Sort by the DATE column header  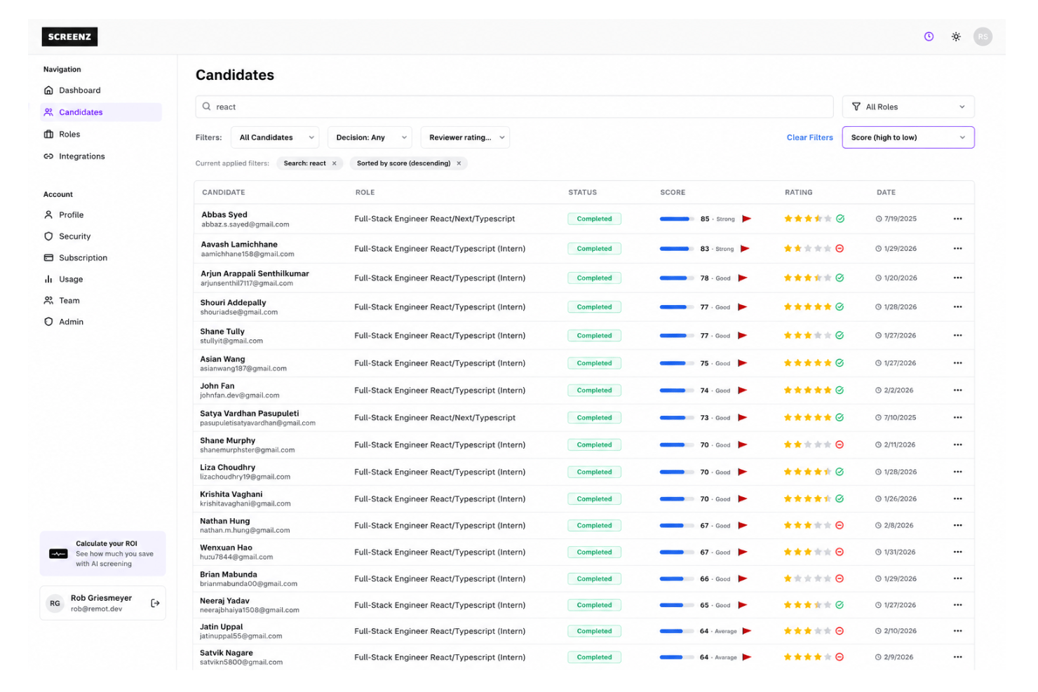886,192
